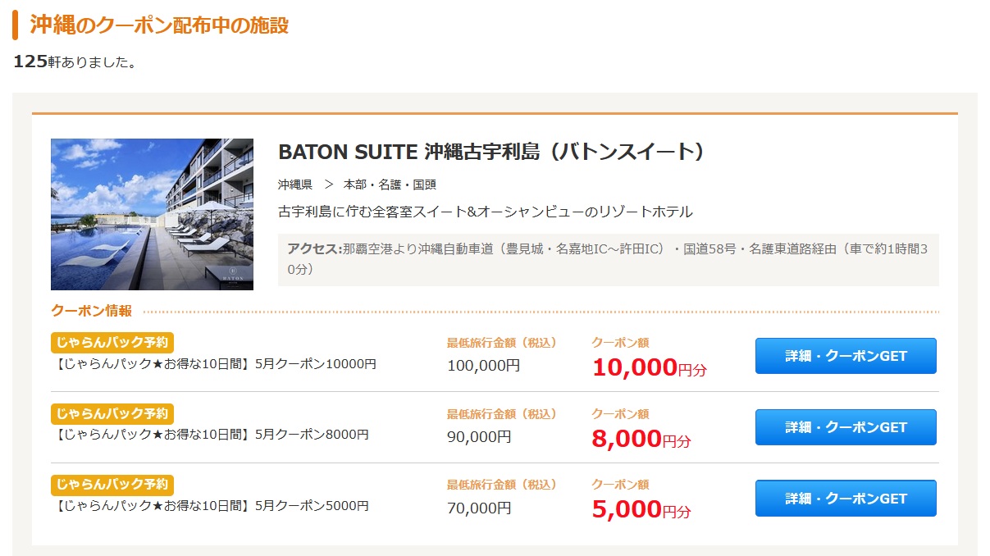
Task: Click the クーポン情報 section label
Action: (91, 311)
